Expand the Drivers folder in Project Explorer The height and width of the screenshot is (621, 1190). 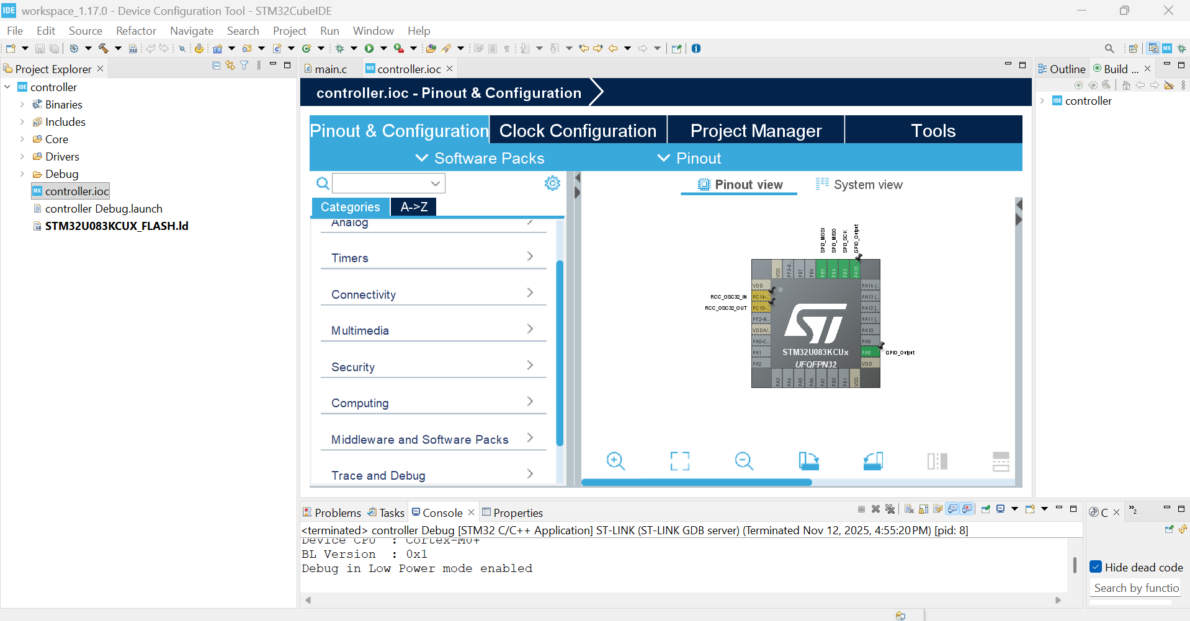pyautogui.click(x=22, y=156)
